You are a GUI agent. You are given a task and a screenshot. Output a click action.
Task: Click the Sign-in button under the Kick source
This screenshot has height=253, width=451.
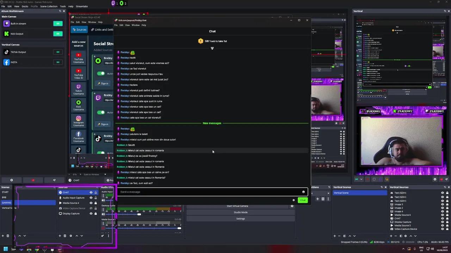103,84
